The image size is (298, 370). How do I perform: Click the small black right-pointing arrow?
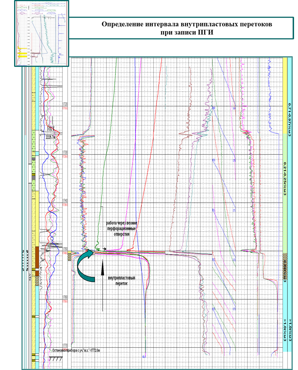(104, 249)
